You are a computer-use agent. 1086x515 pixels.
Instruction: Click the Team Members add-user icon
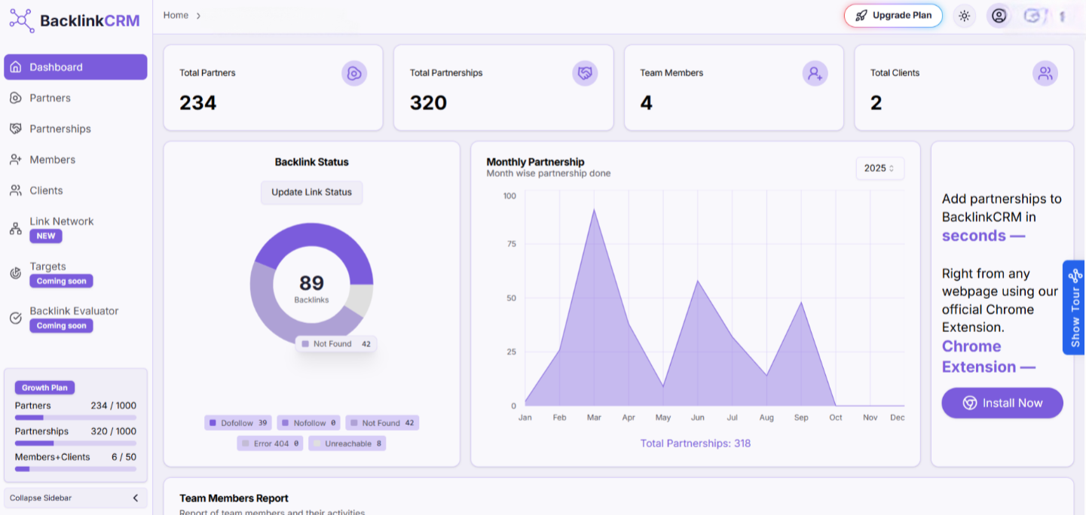coord(815,73)
